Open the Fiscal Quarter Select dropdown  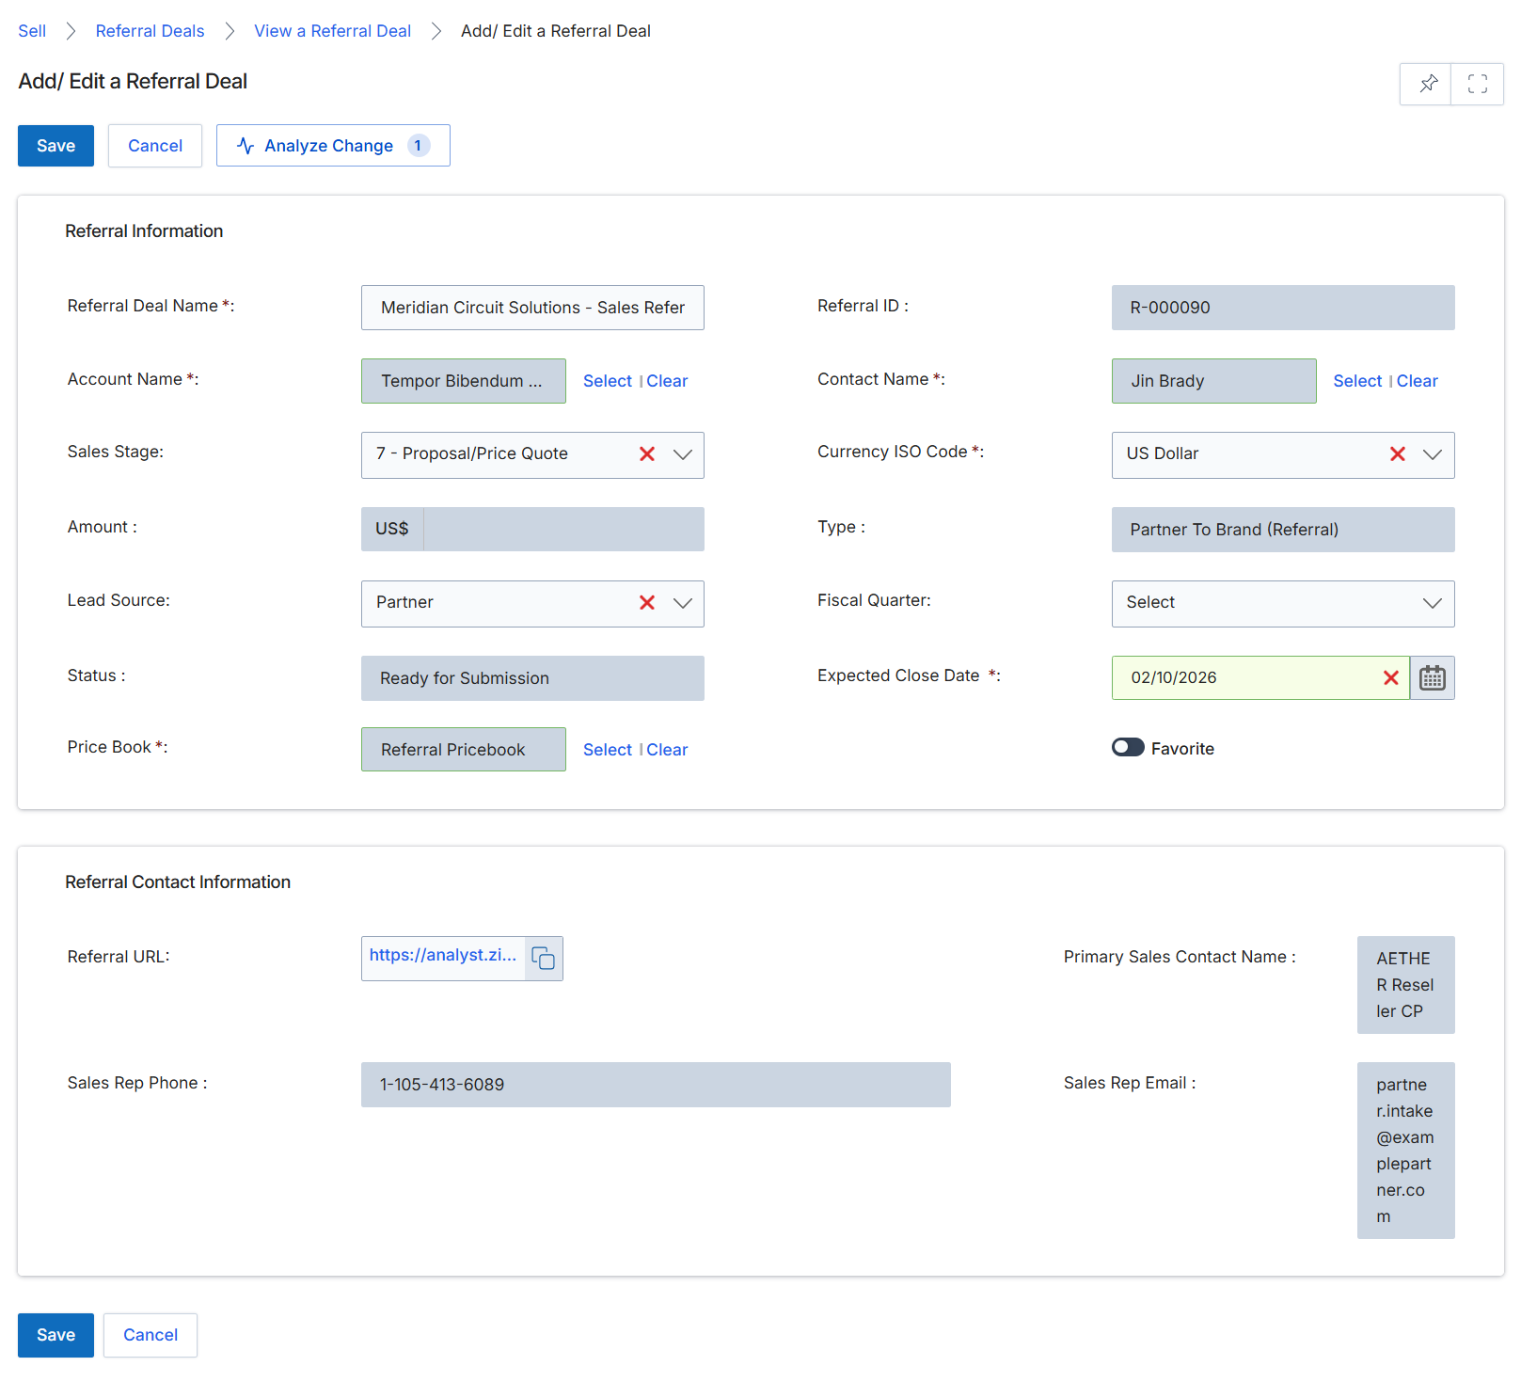point(1283,603)
